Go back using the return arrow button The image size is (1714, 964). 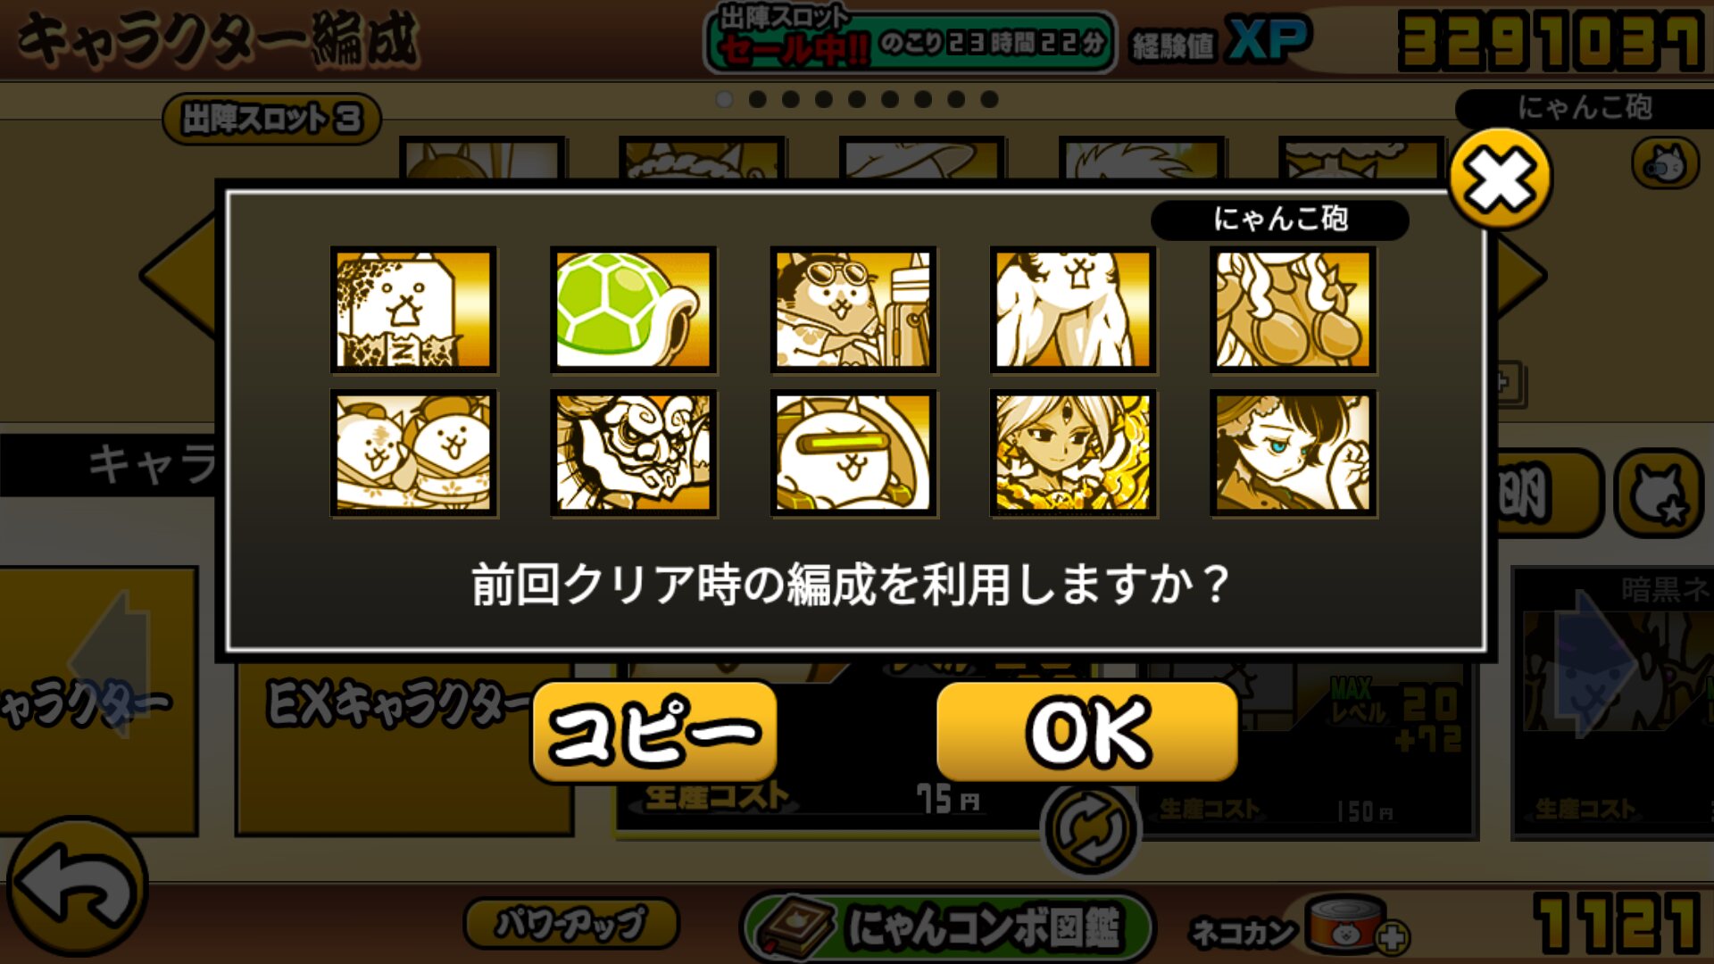78,888
